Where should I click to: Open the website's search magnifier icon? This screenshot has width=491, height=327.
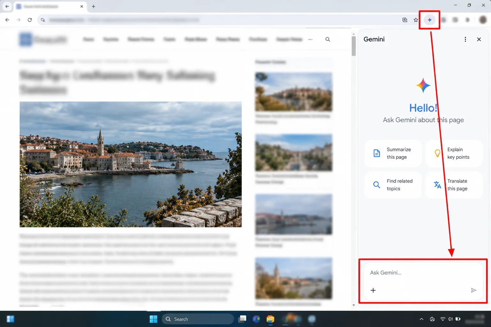pos(328,39)
